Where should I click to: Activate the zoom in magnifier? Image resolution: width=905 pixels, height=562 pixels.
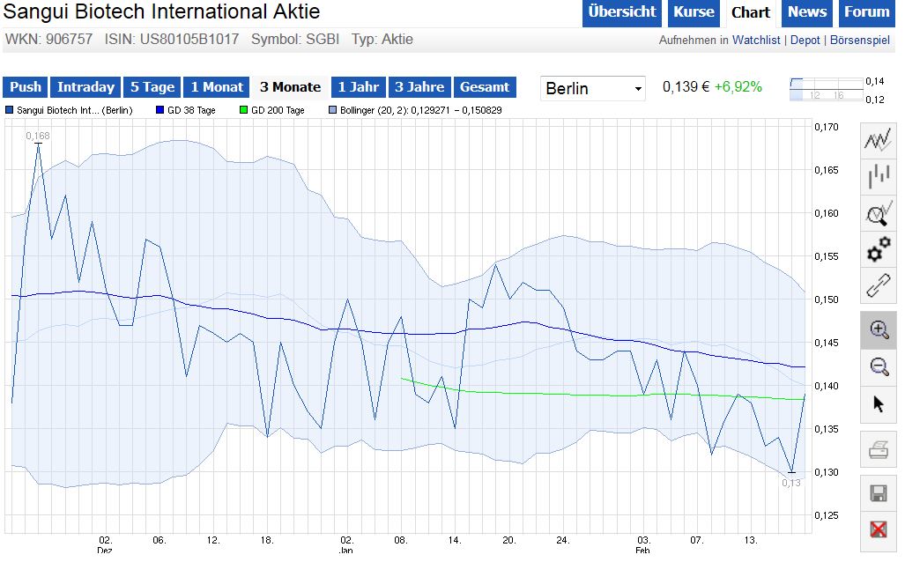[878, 329]
